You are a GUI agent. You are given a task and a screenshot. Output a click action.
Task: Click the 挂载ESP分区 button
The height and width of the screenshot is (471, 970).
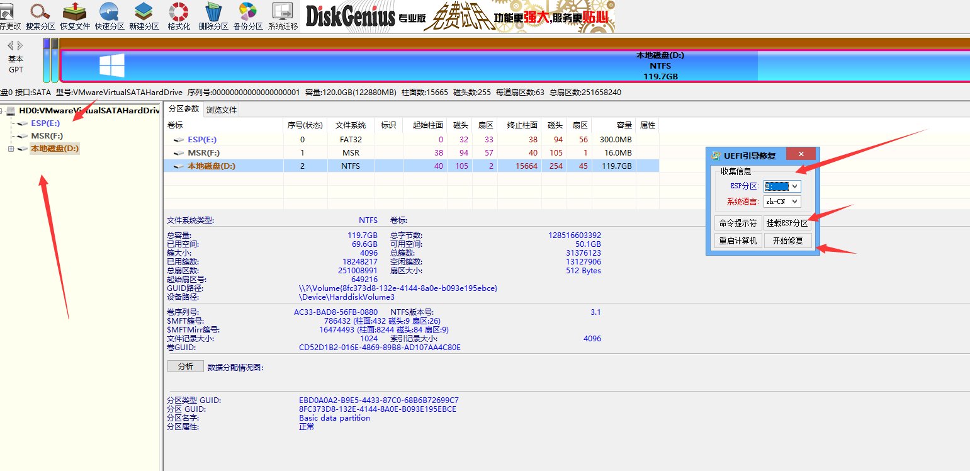point(787,223)
